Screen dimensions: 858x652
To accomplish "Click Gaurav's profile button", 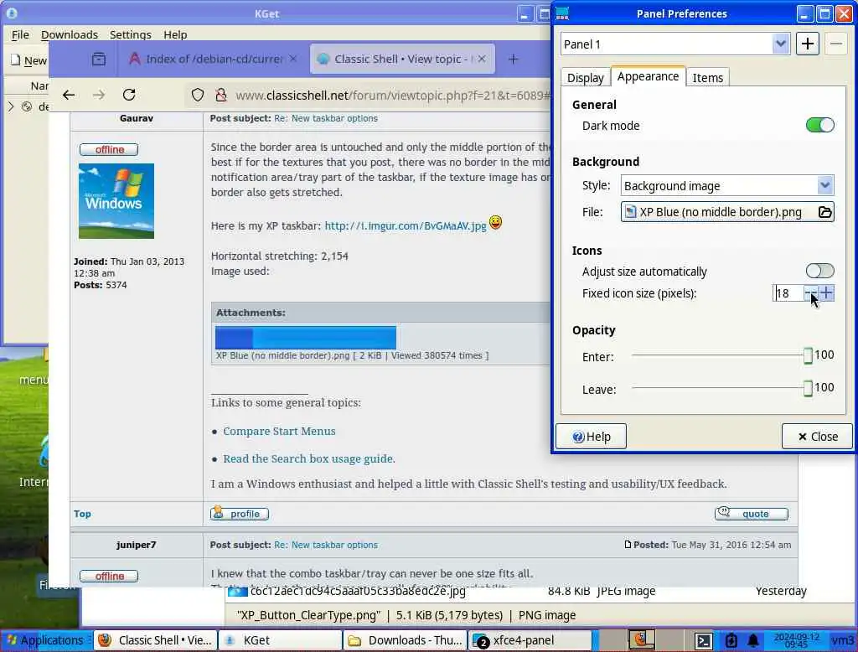I will (x=239, y=514).
